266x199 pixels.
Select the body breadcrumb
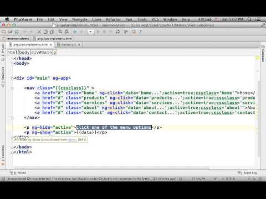(24, 53)
